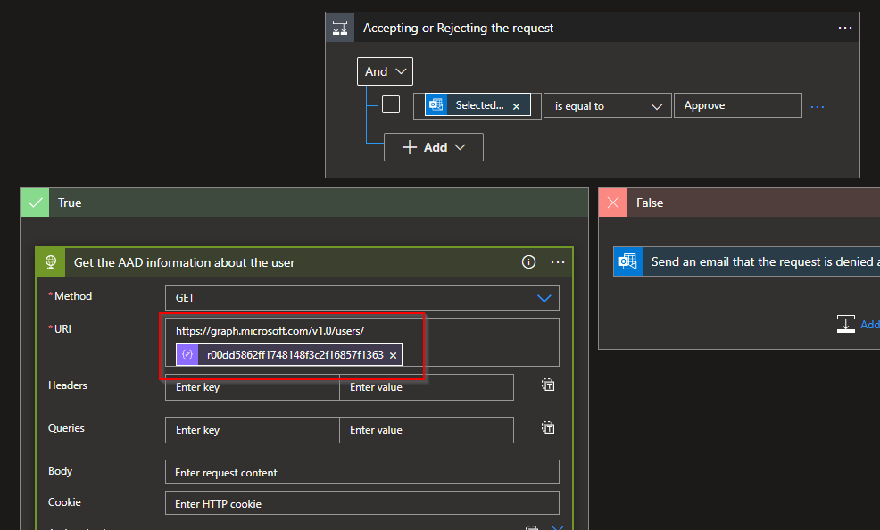This screenshot has height=530, width=880.
Task: Remove the Selected... token with its x
Action: click(x=517, y=106)
